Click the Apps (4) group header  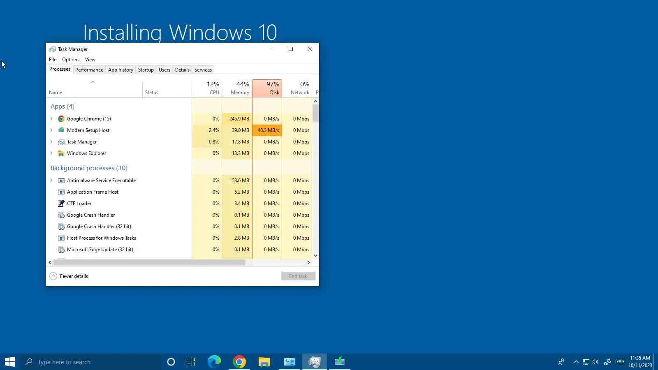click(x=63, y=106)
